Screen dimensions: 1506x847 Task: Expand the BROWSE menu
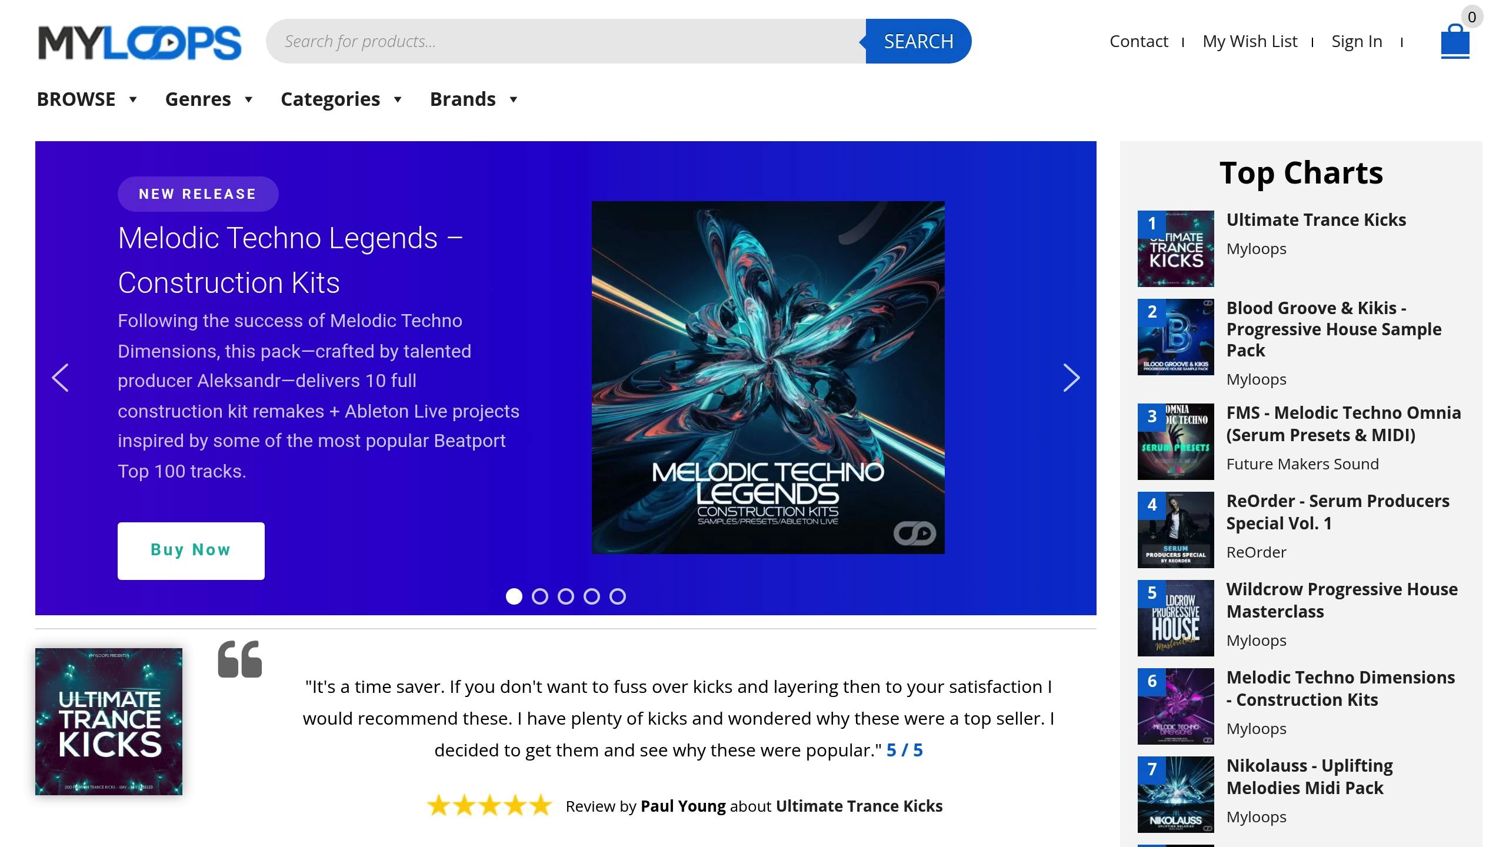click(x=87, y=99)
